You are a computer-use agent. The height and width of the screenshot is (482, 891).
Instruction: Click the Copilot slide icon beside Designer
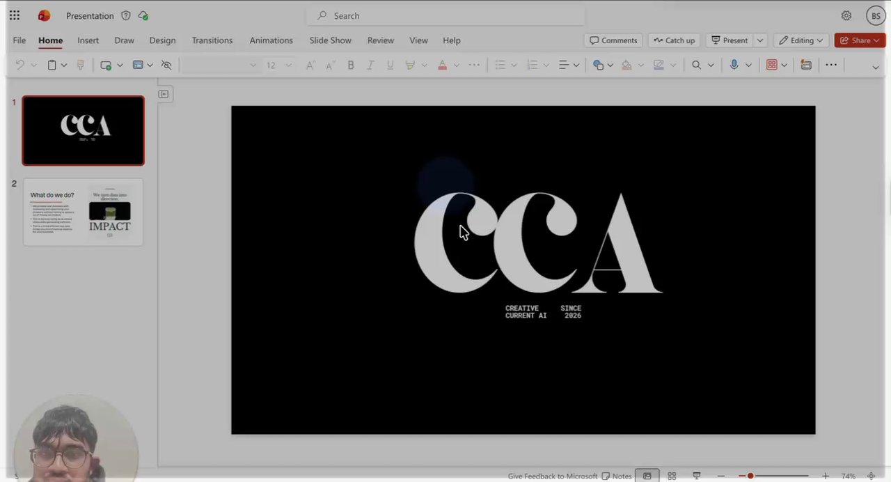[x=806, y=65]
